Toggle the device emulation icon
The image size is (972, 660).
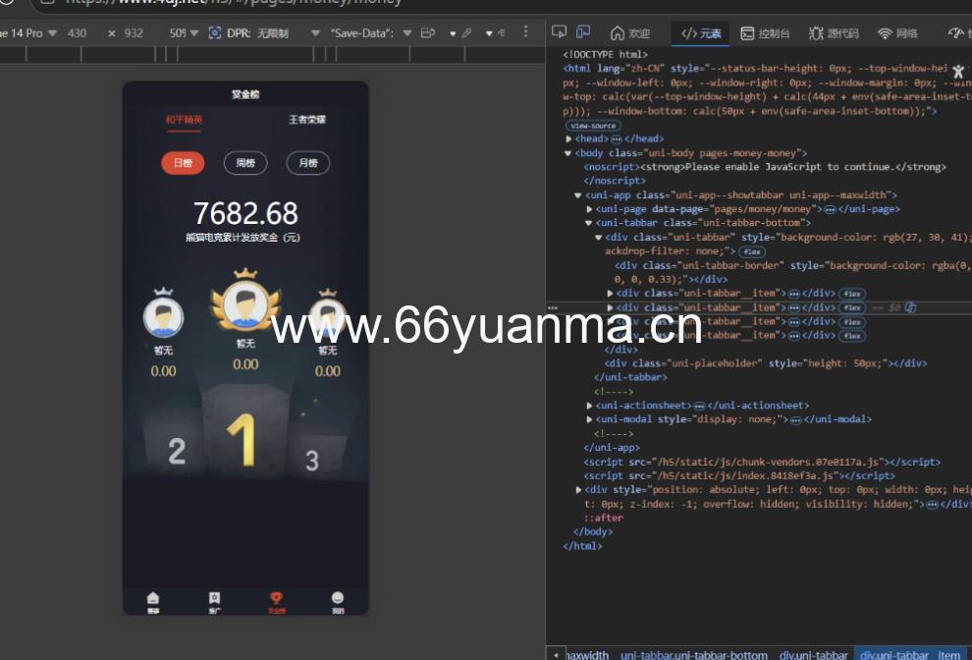(x=582, y=31)
